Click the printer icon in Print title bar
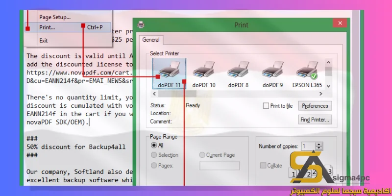 [141, 24]
